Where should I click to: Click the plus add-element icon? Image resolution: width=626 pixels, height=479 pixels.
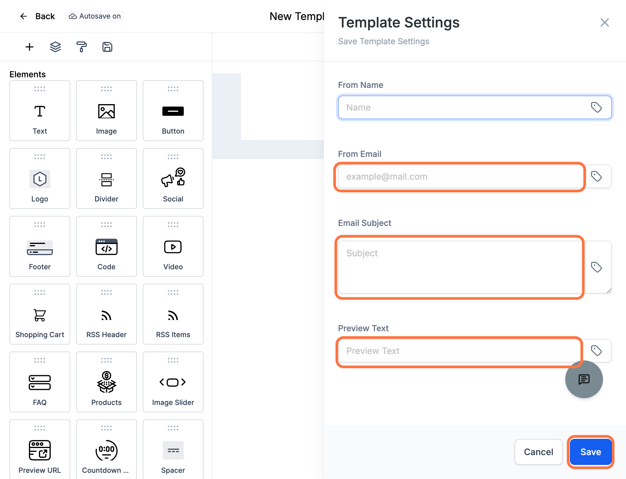pyautogui.click(x=30, y=47)
